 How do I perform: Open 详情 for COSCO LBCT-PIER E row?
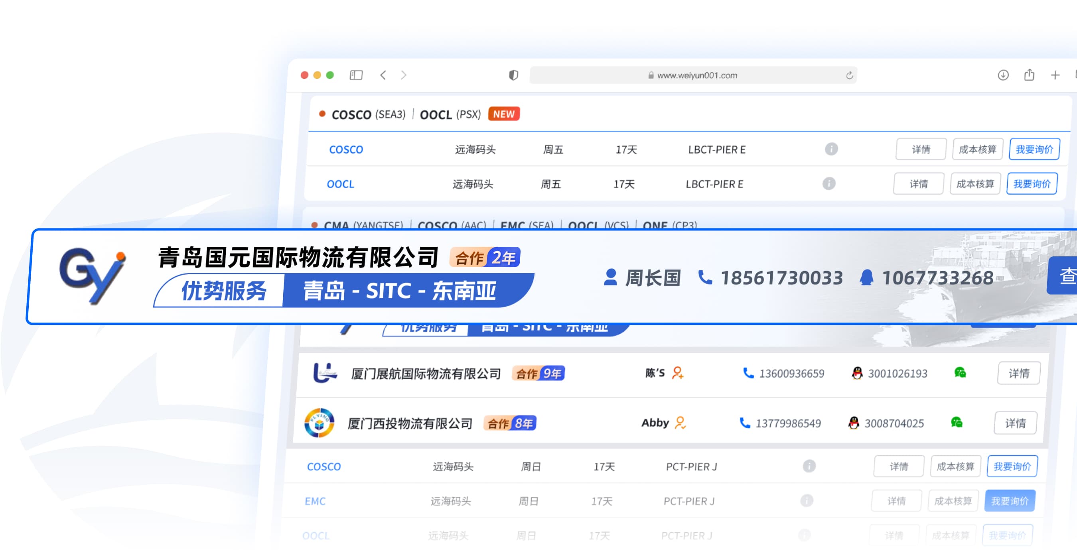click(921, 149)
